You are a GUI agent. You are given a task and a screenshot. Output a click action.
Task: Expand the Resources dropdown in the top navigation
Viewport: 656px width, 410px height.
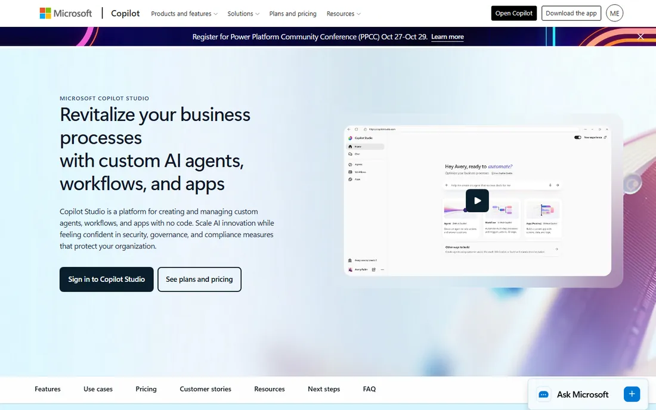[x=344, y=14]
